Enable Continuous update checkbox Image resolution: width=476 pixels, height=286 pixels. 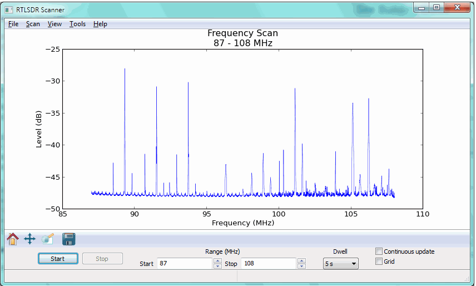[x=379, y=252]
